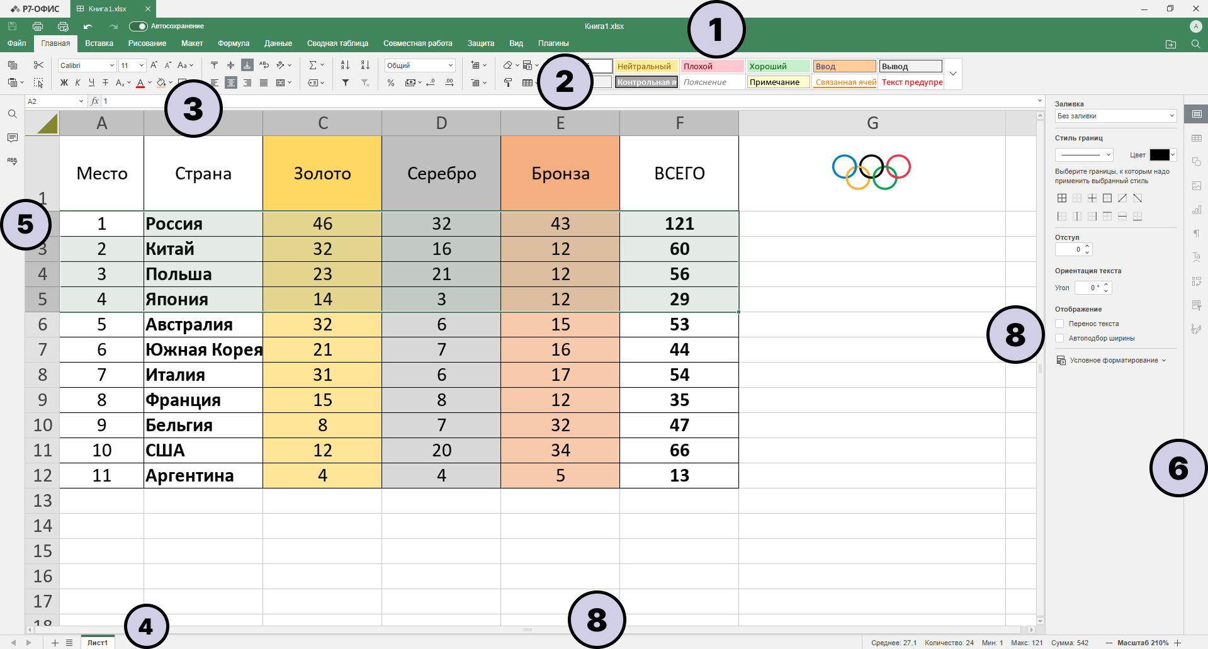Open the Calibri font name dropdown
Viewport: 1208px width, 649px height.
[111, 65]
